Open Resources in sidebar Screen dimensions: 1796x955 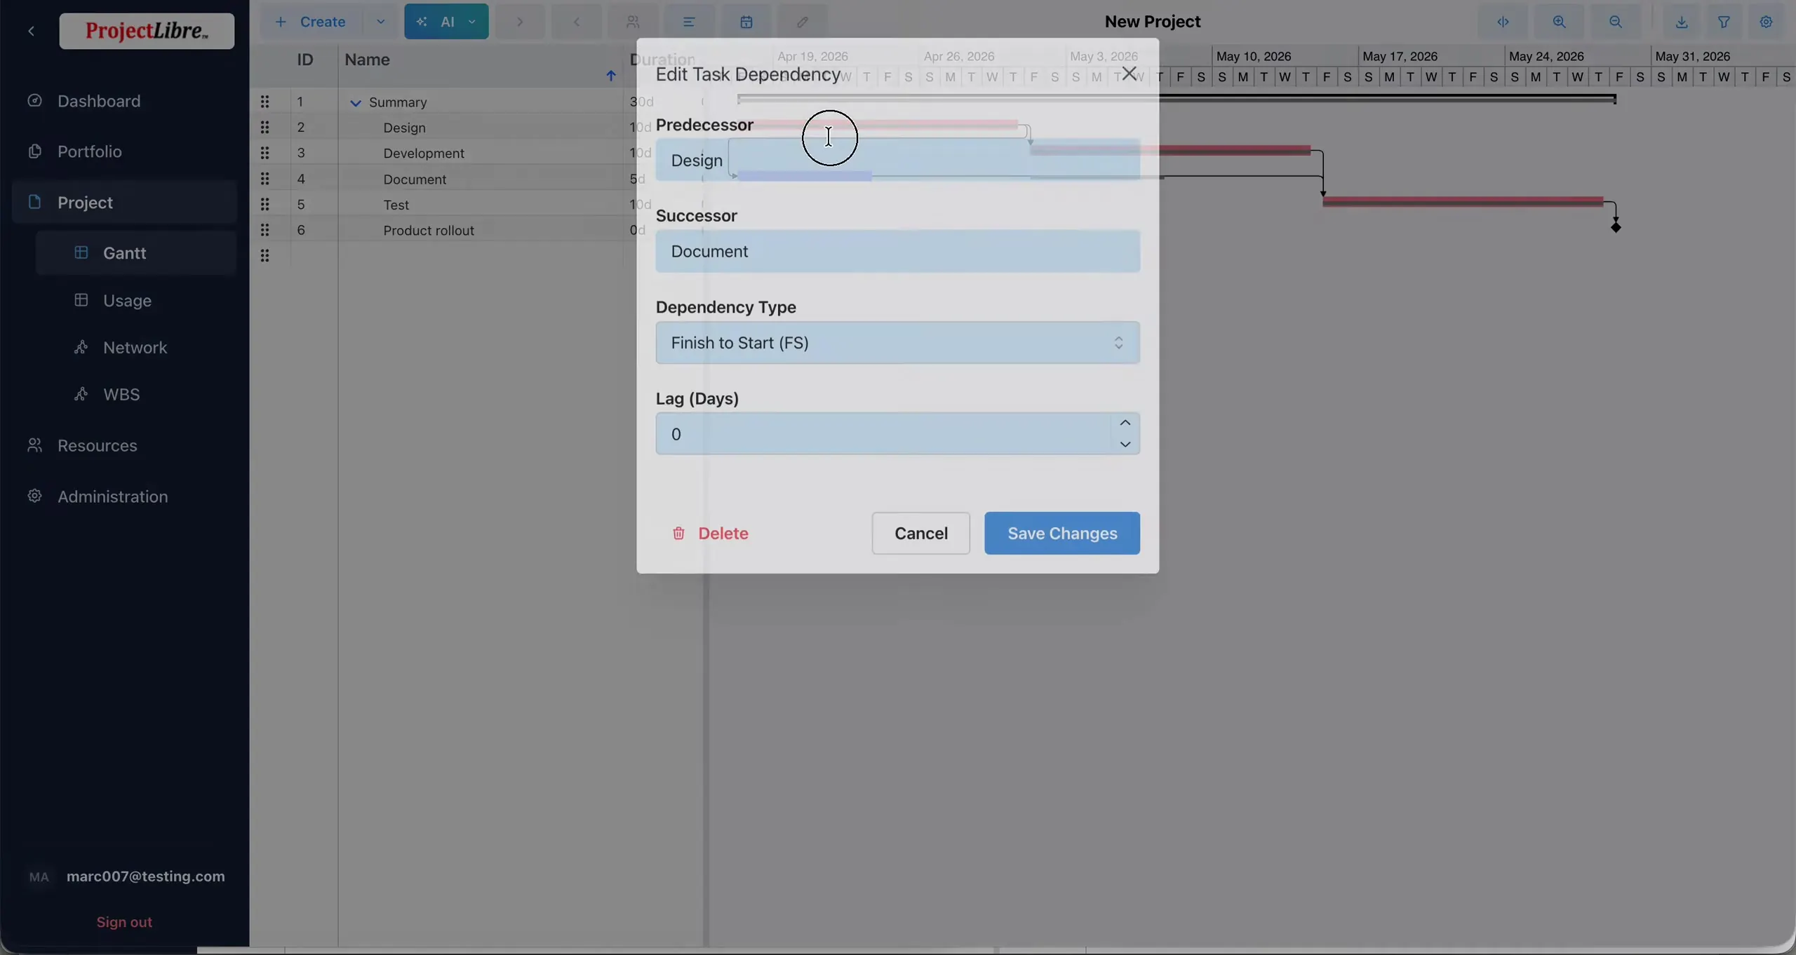[x=98, y=446]
